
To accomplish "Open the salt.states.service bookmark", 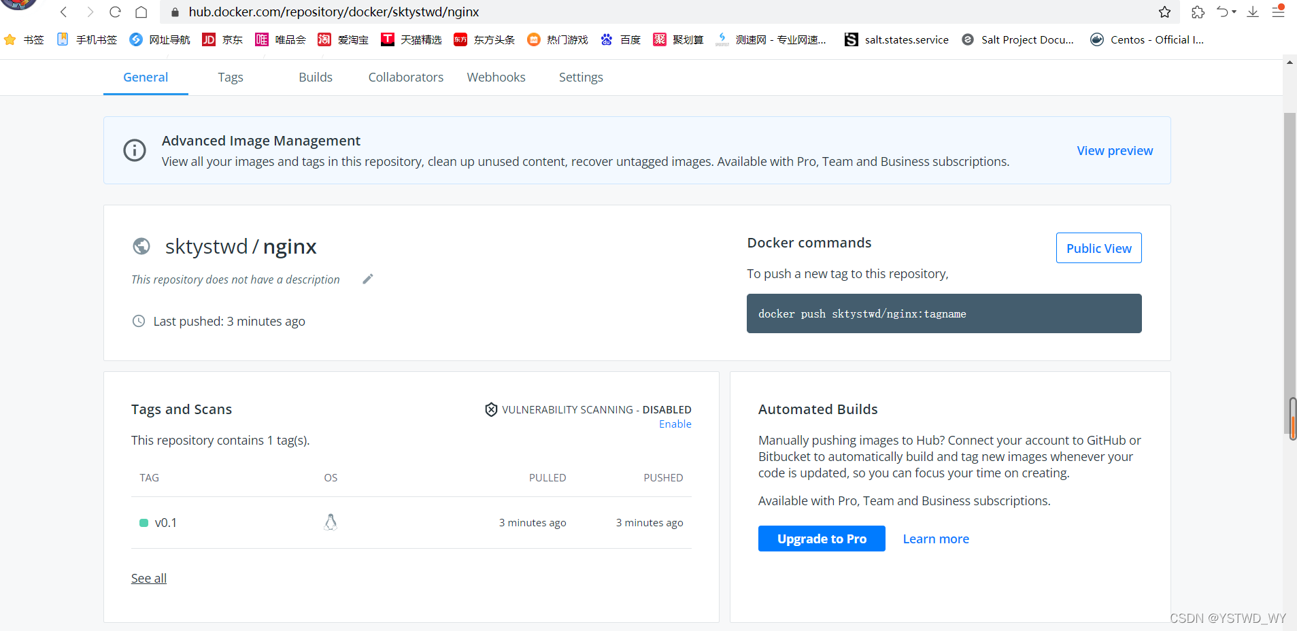I will pos(897,39).
